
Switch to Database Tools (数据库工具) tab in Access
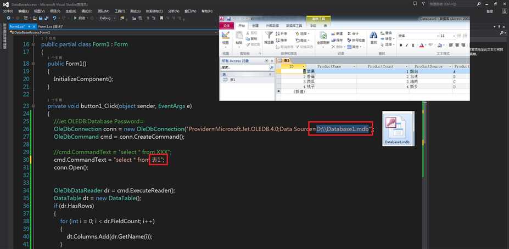click(x=294, y=26)
